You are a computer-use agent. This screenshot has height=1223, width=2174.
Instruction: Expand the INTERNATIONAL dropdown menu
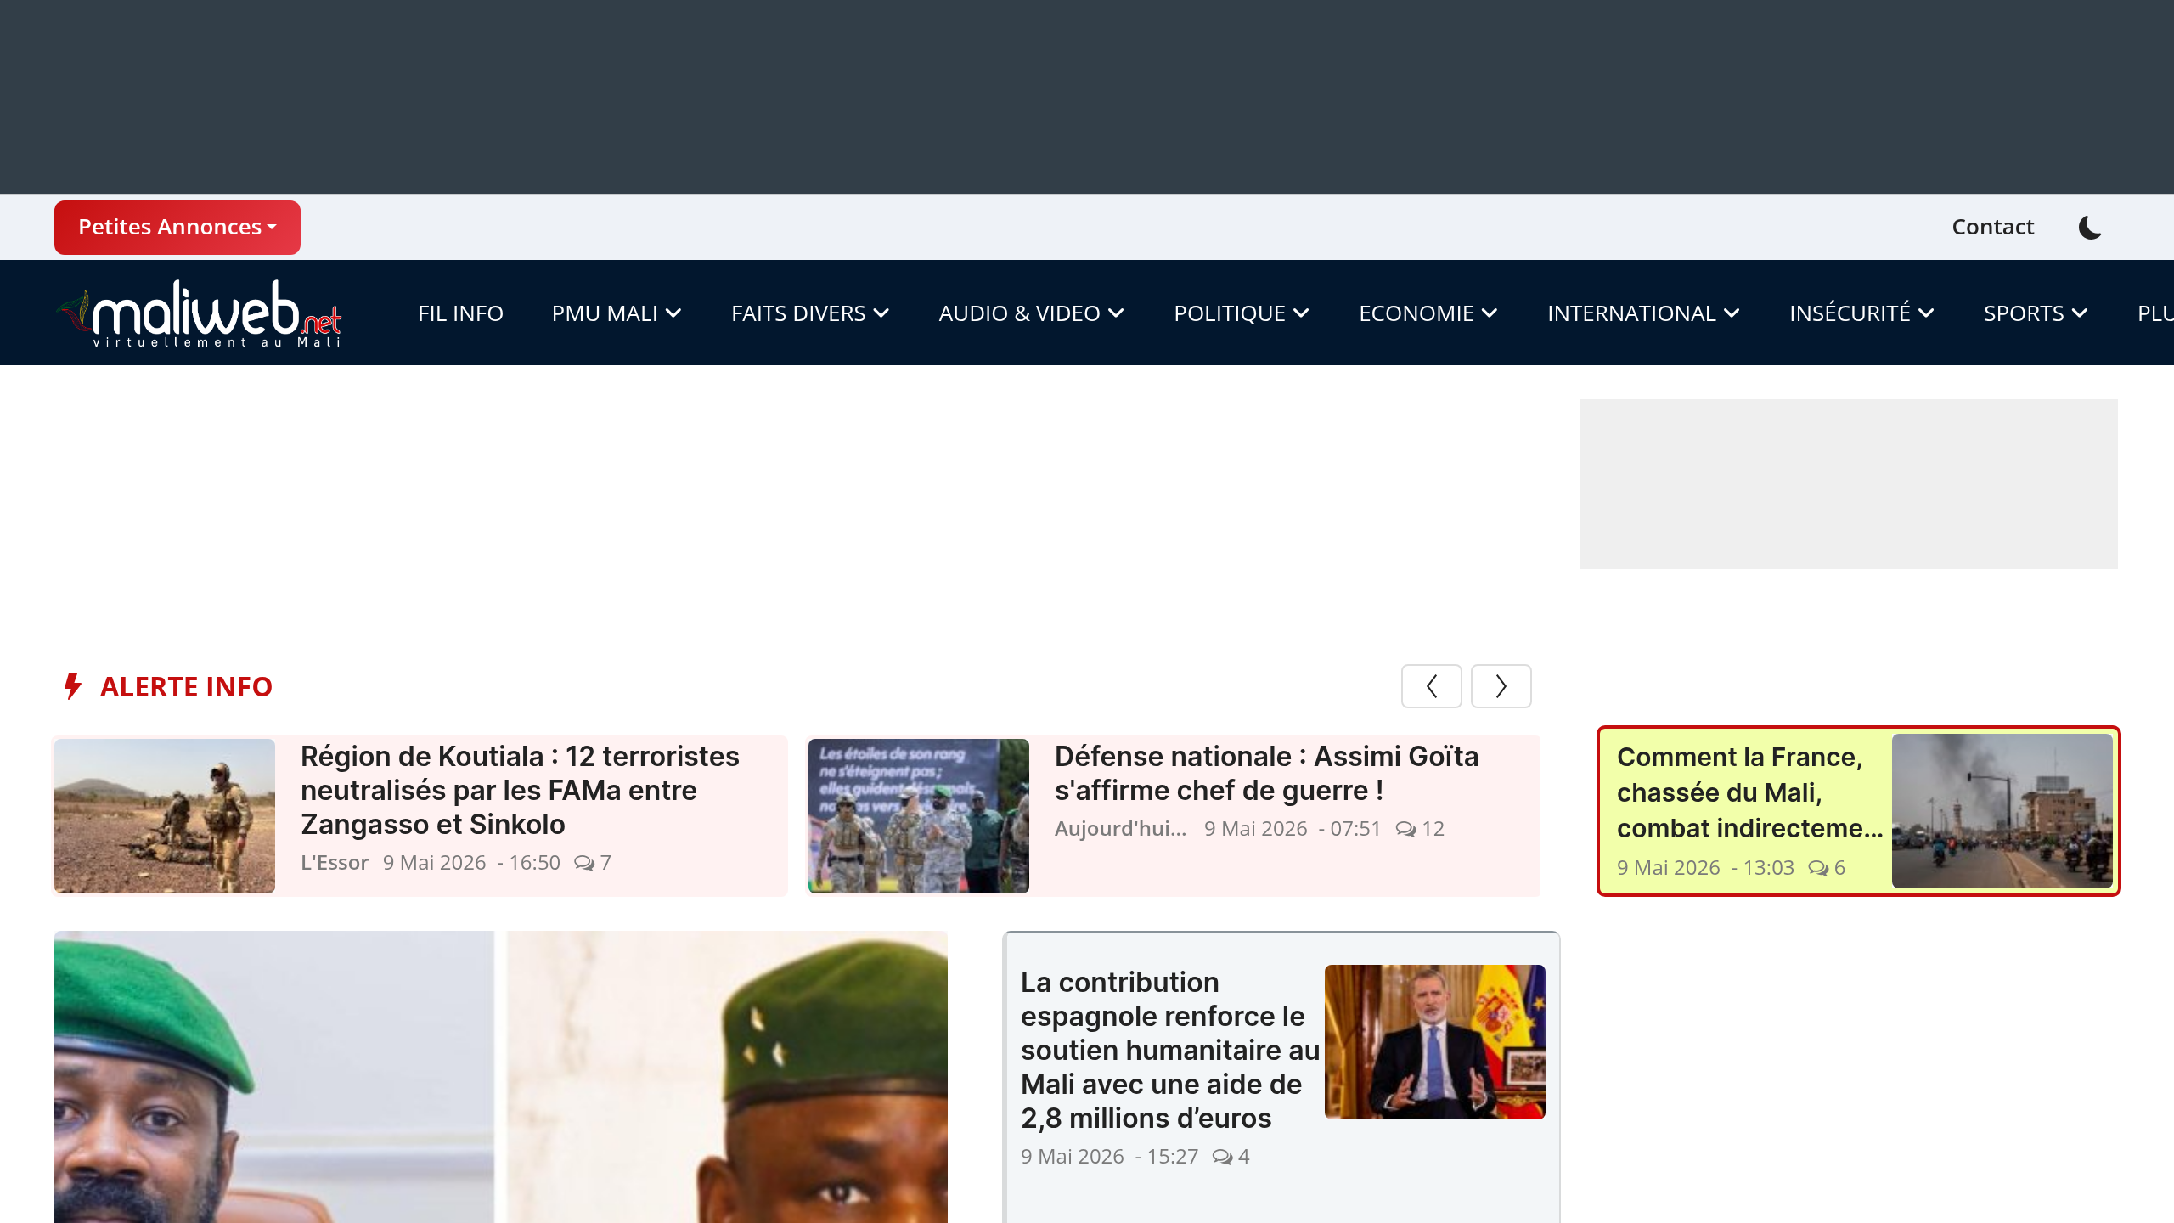pos(1643,313)
